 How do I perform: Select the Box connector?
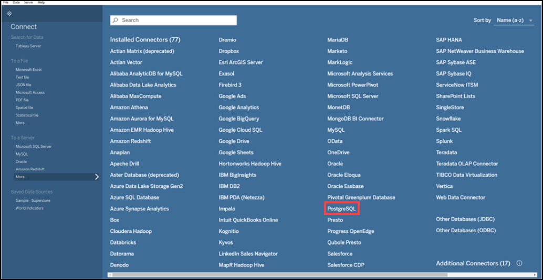[x=114, y=220]
